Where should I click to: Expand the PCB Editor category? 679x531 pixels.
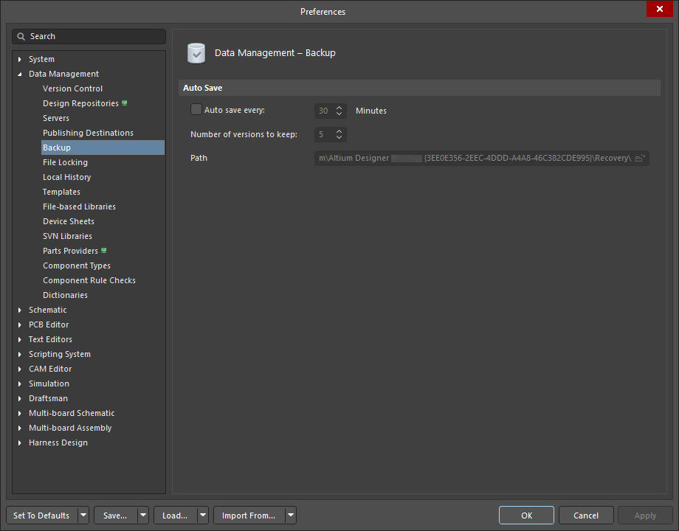(20, 324)
